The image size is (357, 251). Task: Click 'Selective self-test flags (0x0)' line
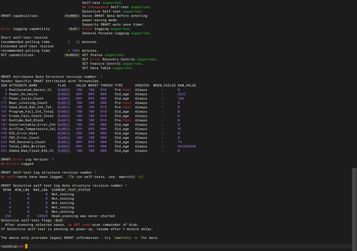coord(33,220)
